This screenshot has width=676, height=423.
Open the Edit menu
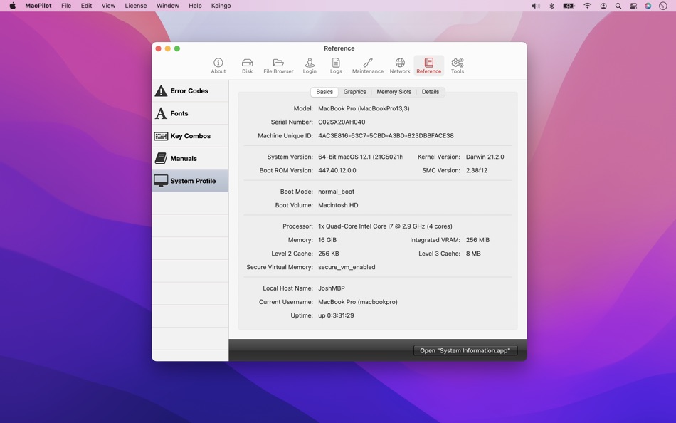(86, 6)
